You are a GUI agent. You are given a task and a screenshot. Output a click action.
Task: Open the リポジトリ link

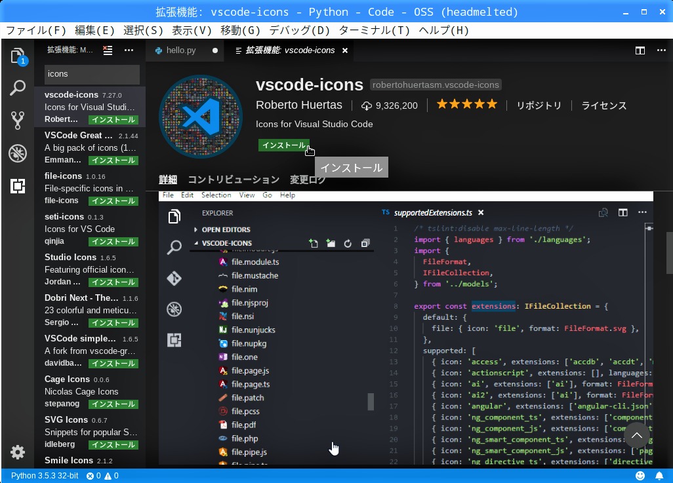539,106
